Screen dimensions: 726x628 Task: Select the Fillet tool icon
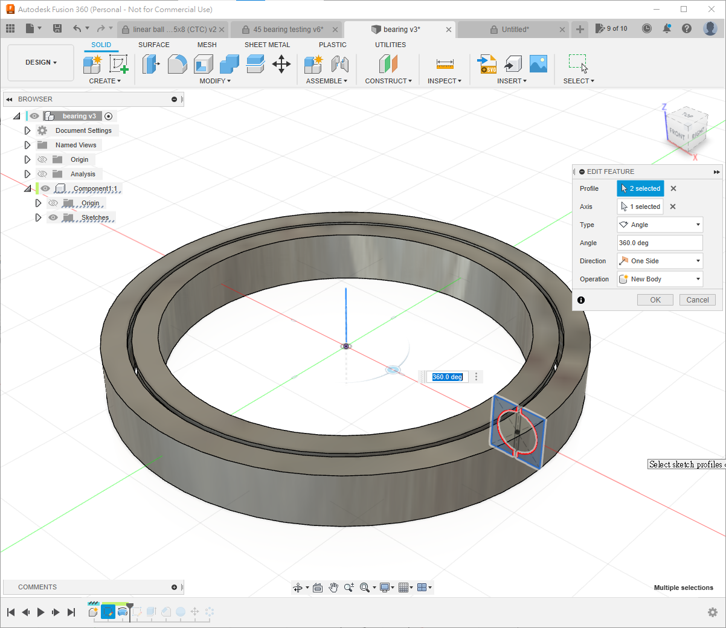point(177,63)
